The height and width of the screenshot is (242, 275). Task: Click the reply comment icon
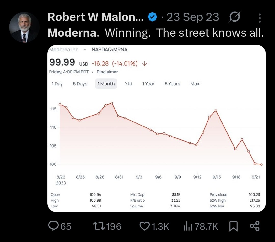tap(53, 226)
